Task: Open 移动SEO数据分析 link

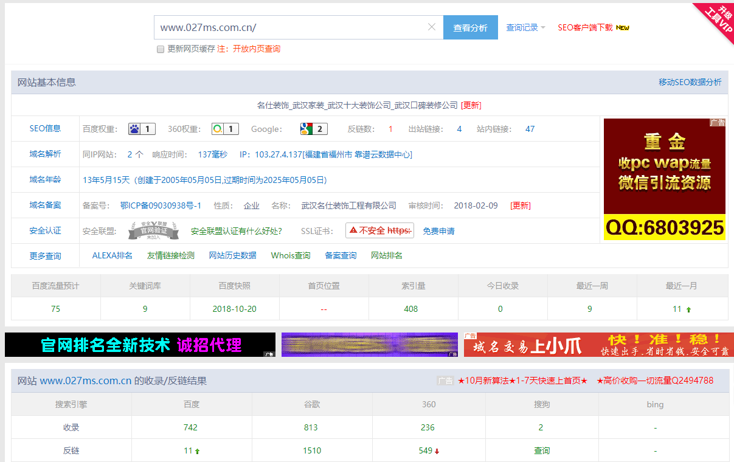Action: pyautogui.click(x=690, y=82)
